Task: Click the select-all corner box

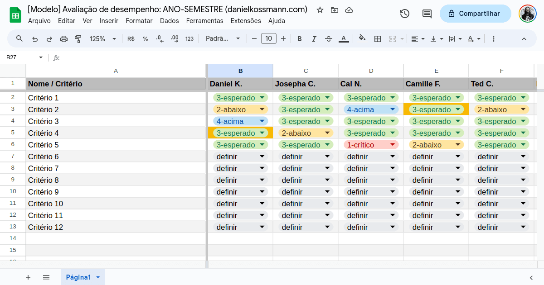Action: (x=13, y=71)
